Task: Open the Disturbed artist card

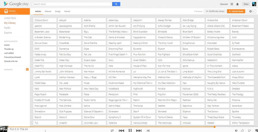Action: pyautogui.click(x=217, y=43)
